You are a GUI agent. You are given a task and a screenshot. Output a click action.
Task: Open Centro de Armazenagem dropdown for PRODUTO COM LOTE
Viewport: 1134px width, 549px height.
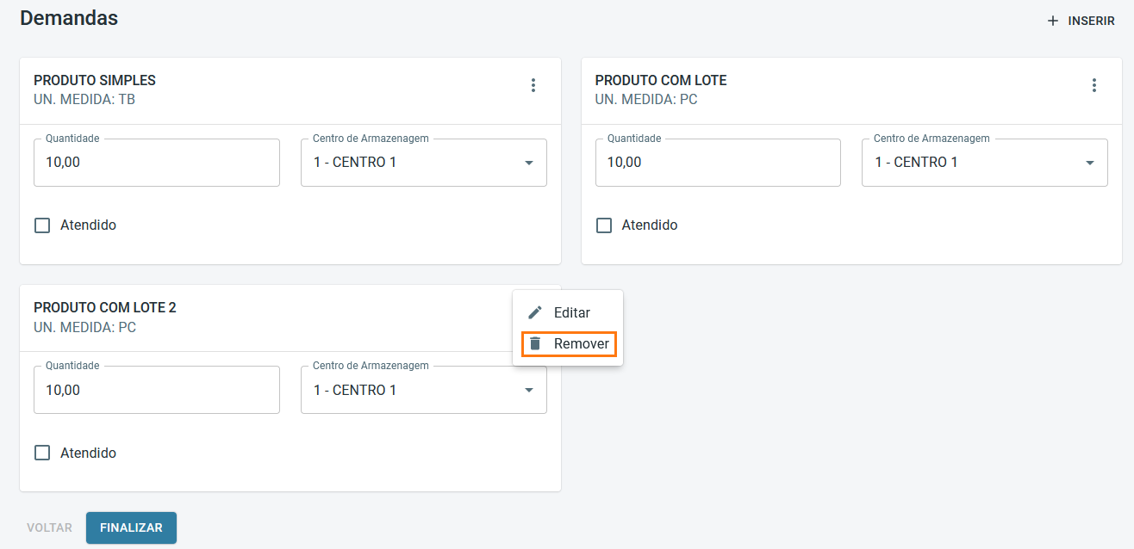point(1090,163)
